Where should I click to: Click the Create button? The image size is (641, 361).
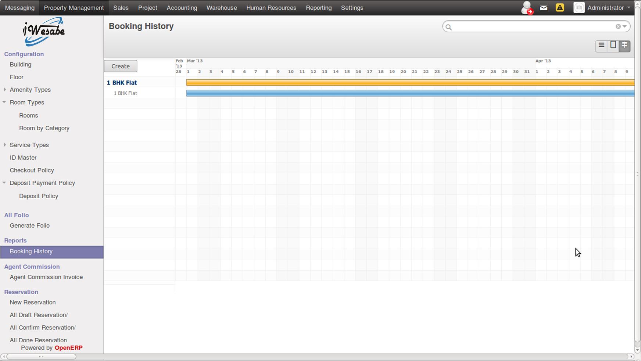[x=121, y=66]
